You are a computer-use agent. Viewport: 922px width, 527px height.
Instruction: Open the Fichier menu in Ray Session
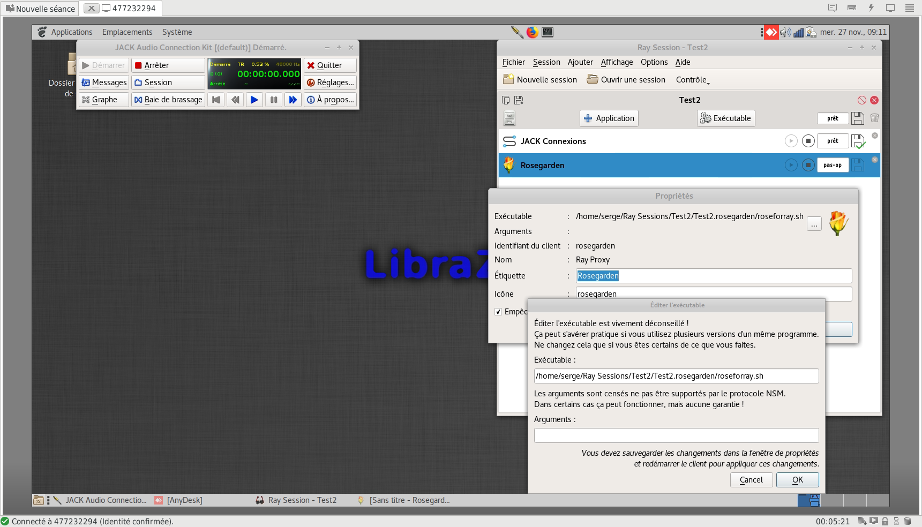pyautogui.click(x=514, y=62)
